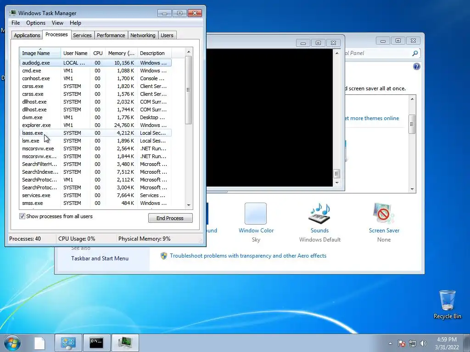
Task: Select the cmd.exe process row
Action: [95, 71]
